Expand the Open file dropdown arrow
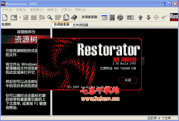Viewport: 179px width, 121px height. (20, 18)
